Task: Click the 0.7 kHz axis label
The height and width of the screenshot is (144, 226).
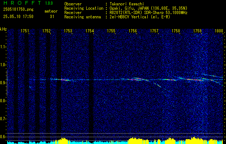Action: 3,119
